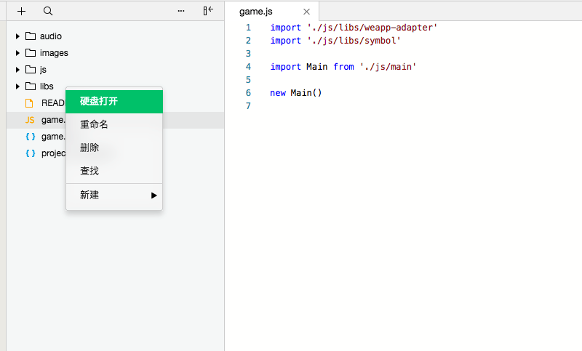Click code line 6 'new Main()'

tap(295, 93)
